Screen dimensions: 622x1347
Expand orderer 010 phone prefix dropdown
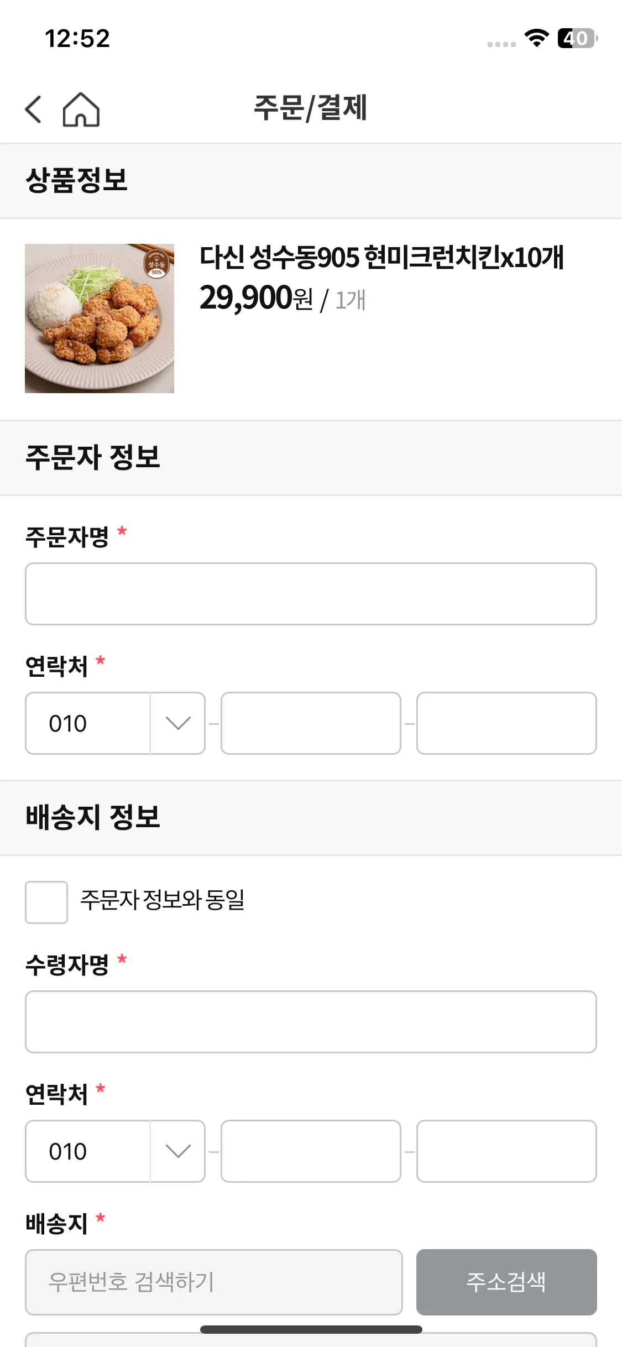115,723
